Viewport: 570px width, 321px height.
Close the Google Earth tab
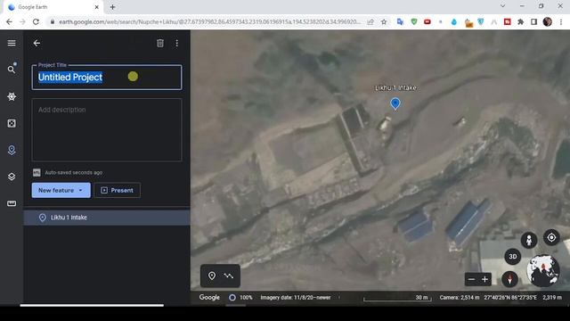click(97, 7)
